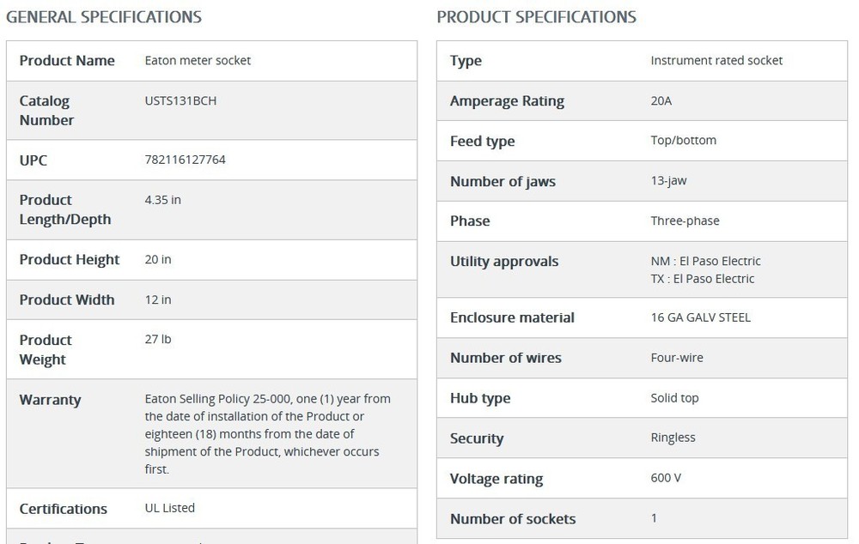The height and width of the screenshot is (544, 859).
Task: Click the General Specifications heading
Action: coord(104,17)
